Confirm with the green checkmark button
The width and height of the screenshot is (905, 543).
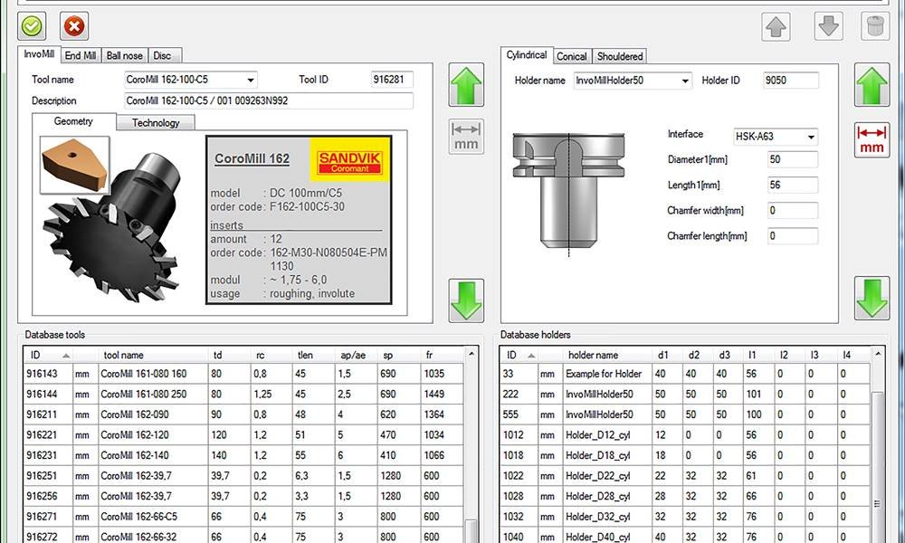click(x=32, y=26)
